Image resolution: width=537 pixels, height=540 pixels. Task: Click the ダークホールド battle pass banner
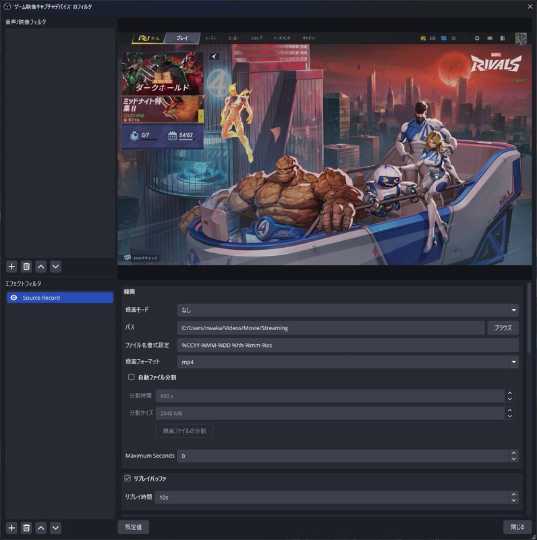pos(163,74)
